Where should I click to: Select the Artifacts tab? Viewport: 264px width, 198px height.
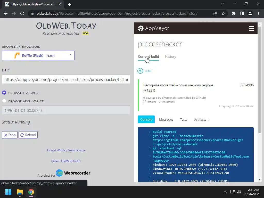point(200,119)
